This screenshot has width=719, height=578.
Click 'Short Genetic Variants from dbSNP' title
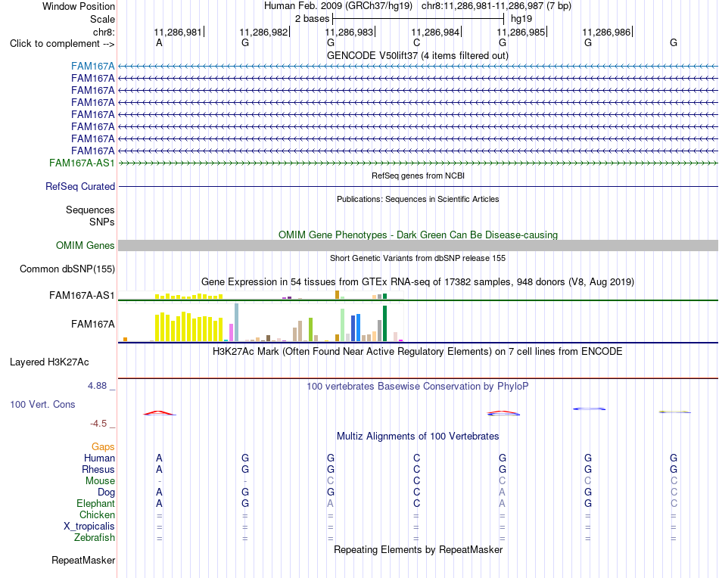418,258
